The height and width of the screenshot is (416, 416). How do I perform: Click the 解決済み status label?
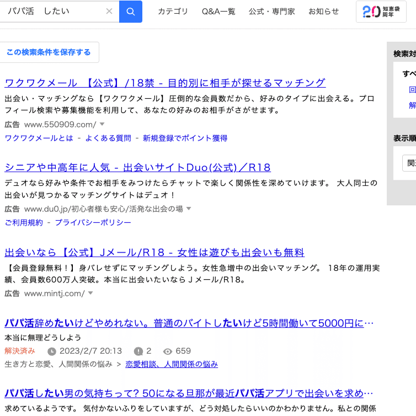point(20,351)
